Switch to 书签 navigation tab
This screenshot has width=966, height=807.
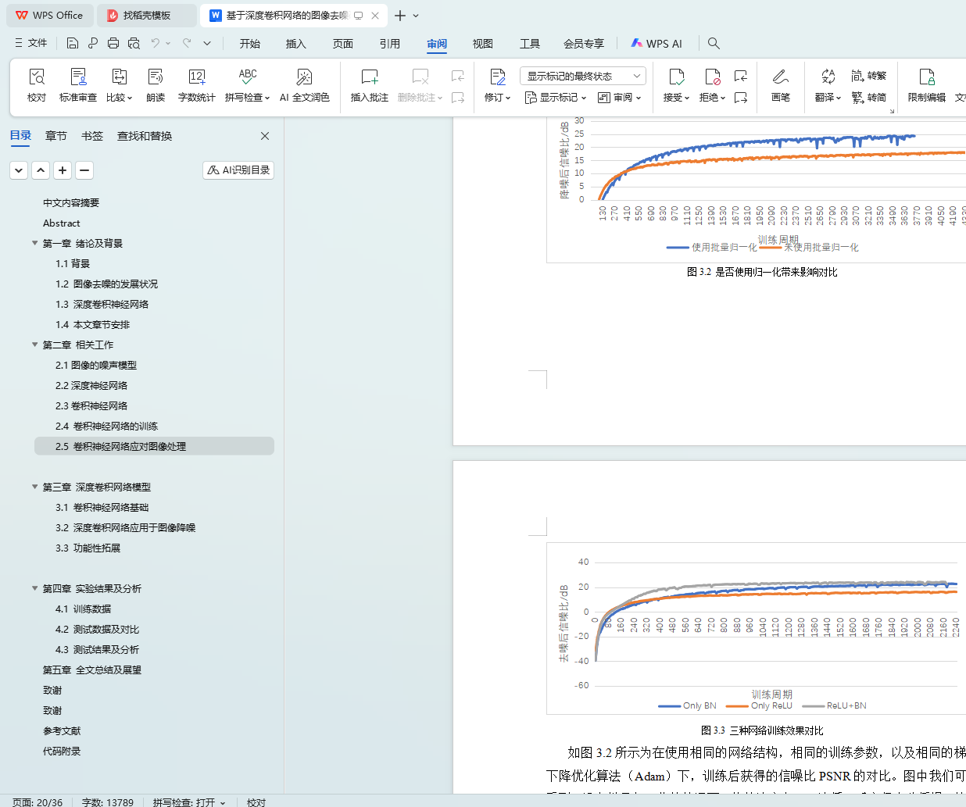pyautogui.click(x=92, y=136)
